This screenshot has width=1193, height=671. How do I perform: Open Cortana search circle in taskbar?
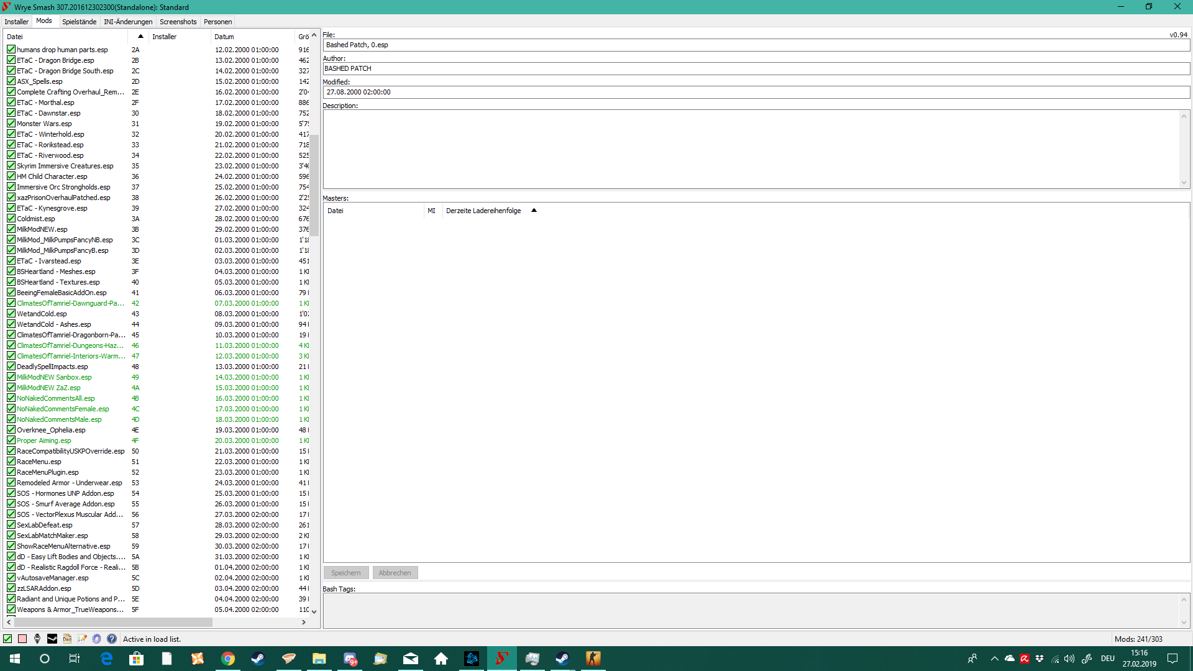pos(45,659)
